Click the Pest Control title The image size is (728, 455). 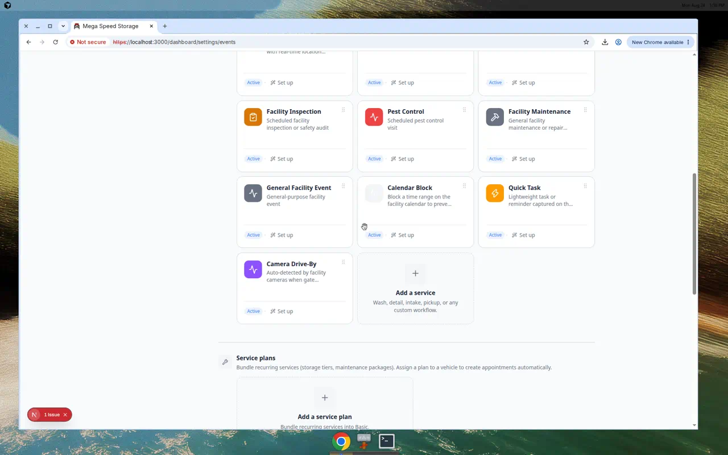click(406, 111)
